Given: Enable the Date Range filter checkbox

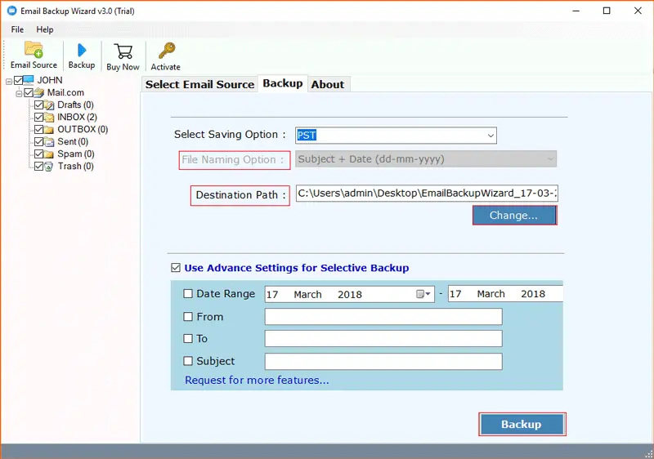Looking at the screenshot, I should pos(189,294).
